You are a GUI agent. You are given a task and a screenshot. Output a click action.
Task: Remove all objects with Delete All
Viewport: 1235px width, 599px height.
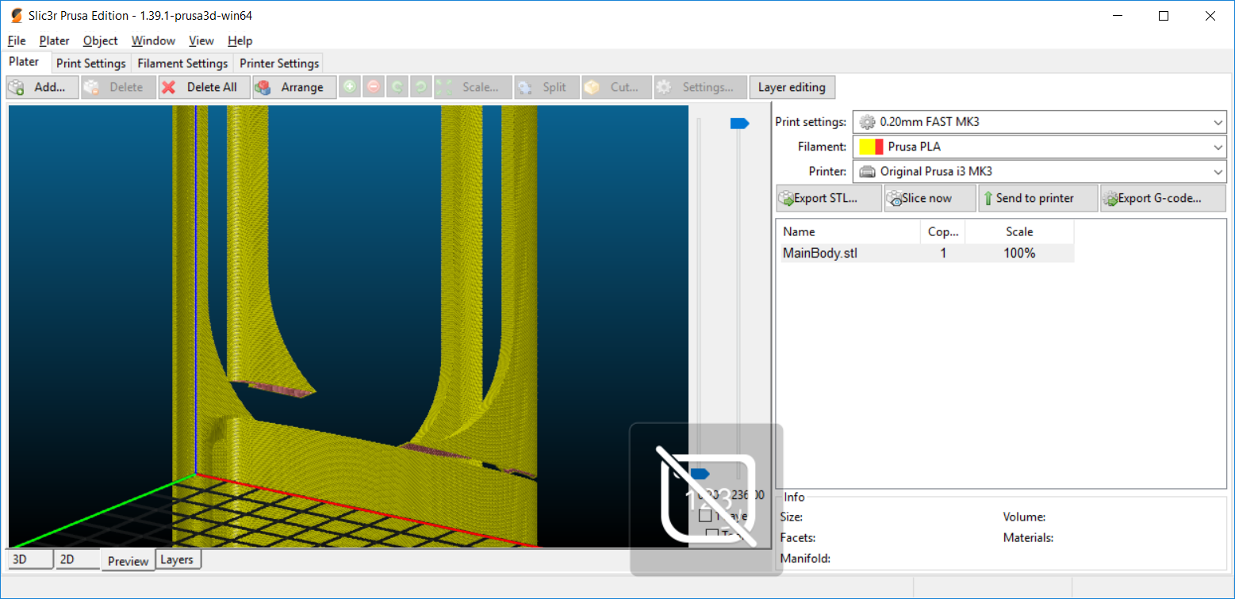pyautogui.click(x=204, y=87)
